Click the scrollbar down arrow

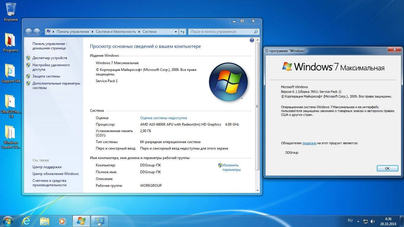[x=258, y=191]
